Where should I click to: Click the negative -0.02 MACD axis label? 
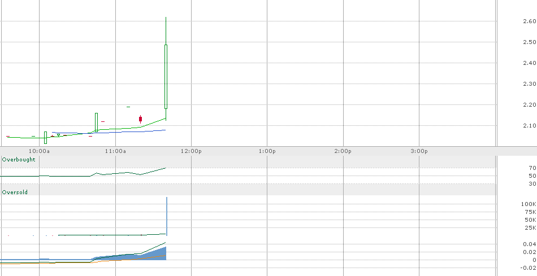529,268
